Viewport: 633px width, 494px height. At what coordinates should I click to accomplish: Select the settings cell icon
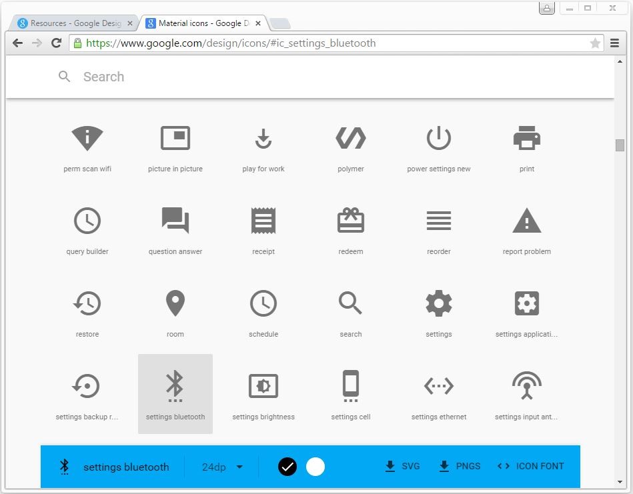pos(350,385)
